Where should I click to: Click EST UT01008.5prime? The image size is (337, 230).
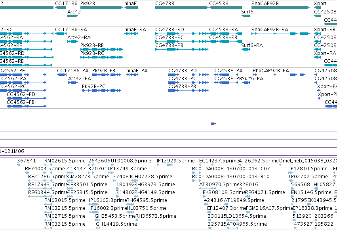click(x=131, y=161)
